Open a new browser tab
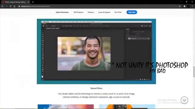This screenshot has height=109, width=195. (33, 2)
